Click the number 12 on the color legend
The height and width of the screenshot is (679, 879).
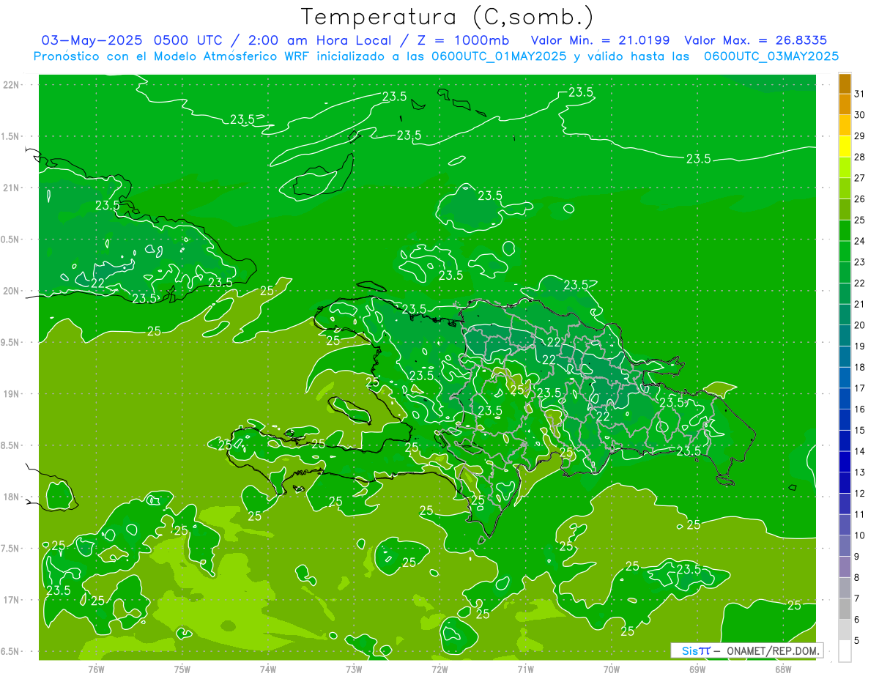[x=860, y=494]
